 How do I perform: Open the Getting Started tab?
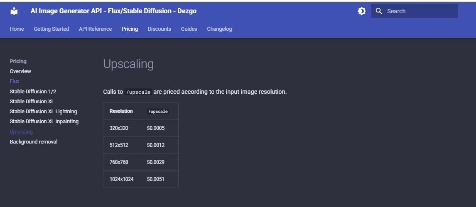52,29
